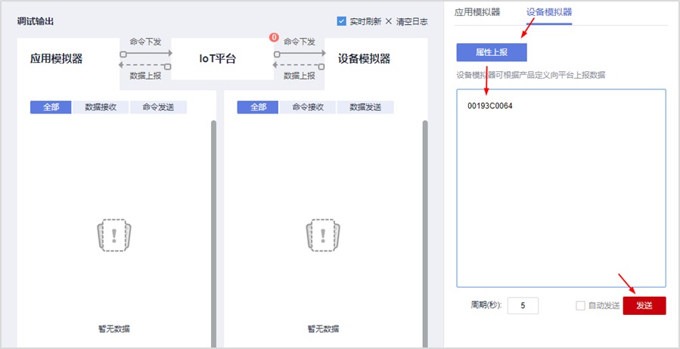This screenshot has width=680, height=349.
Task: Select the IoT平台 box in the diagram
Action: coord(222,59)
